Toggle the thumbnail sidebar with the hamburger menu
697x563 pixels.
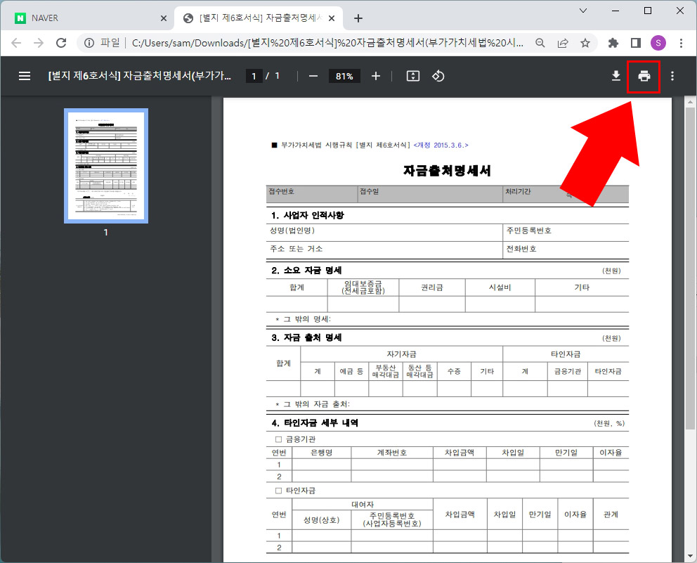(25, 76)
